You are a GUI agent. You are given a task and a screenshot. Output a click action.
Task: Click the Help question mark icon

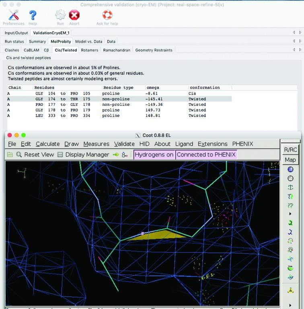point(33,16)
